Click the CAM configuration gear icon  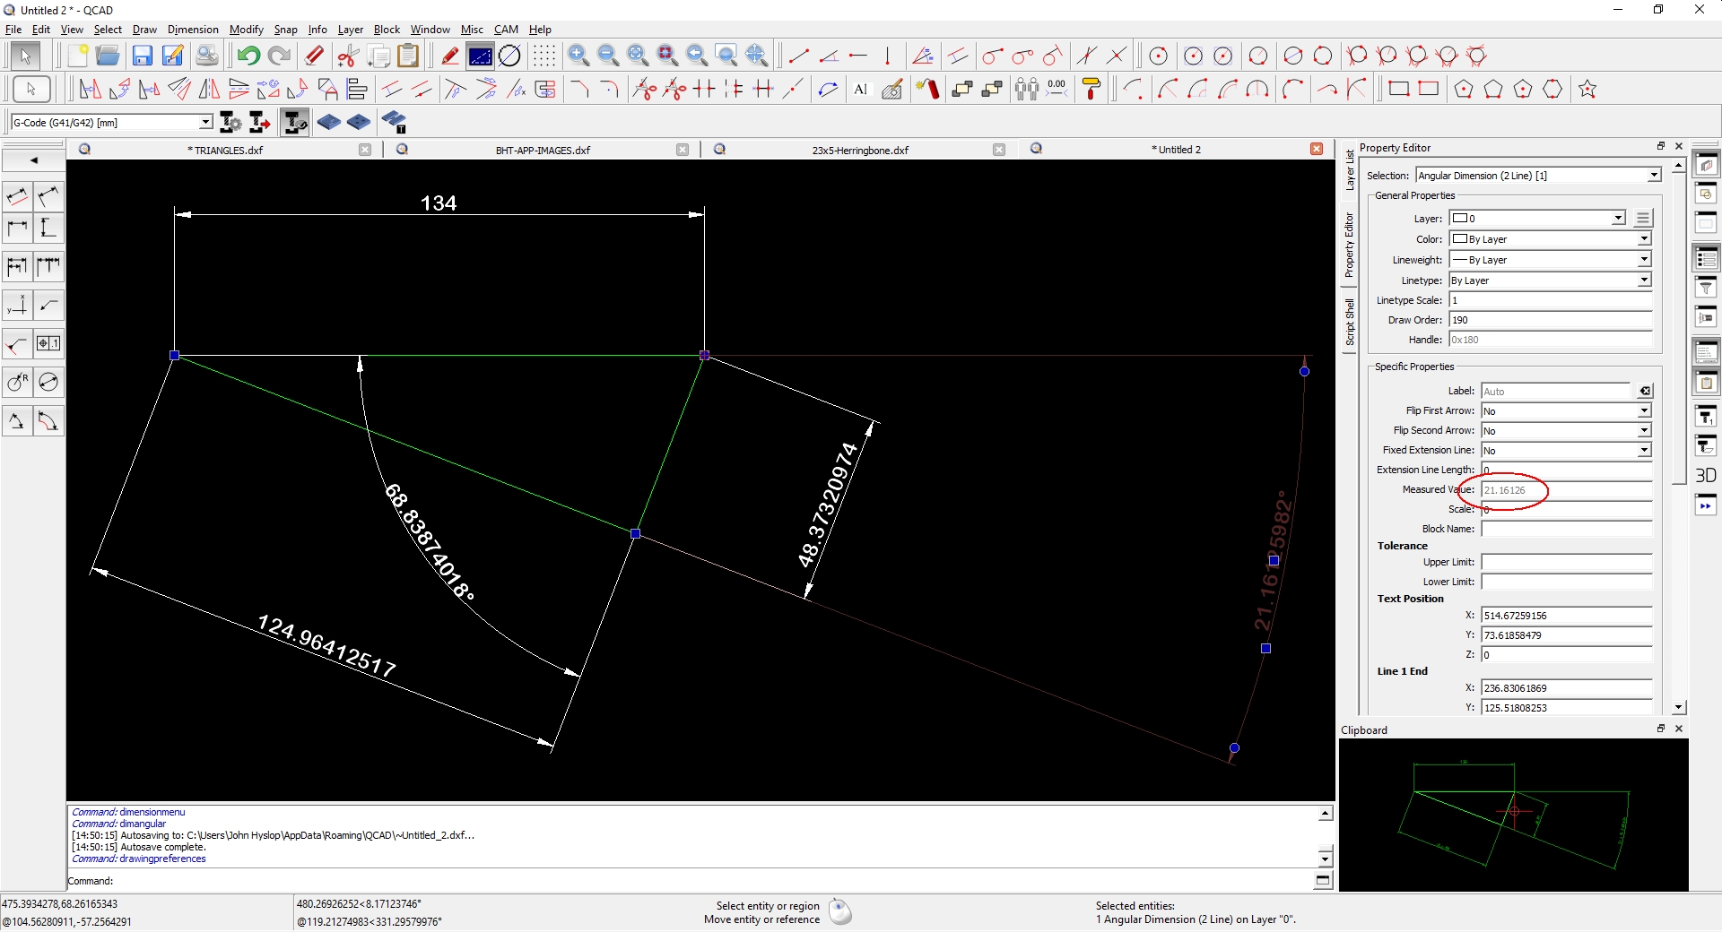230,122
